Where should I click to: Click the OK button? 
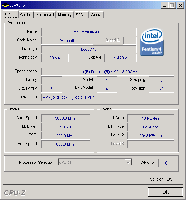pyautogui.click(x=166, y=192)
